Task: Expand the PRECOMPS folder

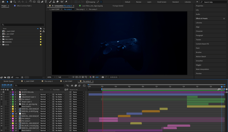Action: point(1,39)
